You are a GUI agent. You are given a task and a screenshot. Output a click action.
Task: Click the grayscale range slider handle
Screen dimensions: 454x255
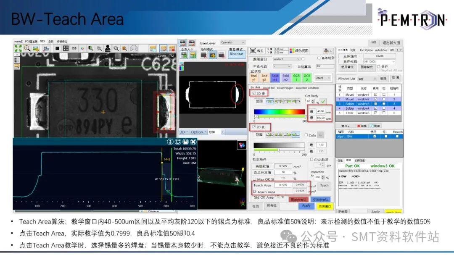pyautogui.click(x=278, y=150)
